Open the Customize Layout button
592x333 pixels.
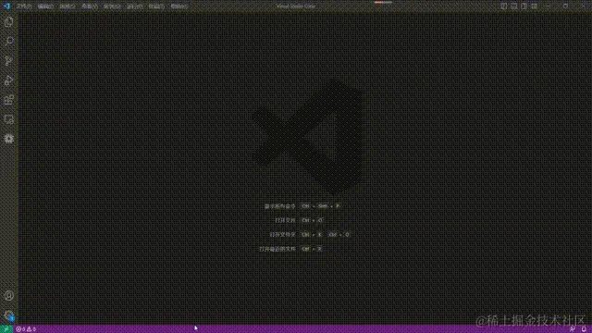(x=535, y=6)
